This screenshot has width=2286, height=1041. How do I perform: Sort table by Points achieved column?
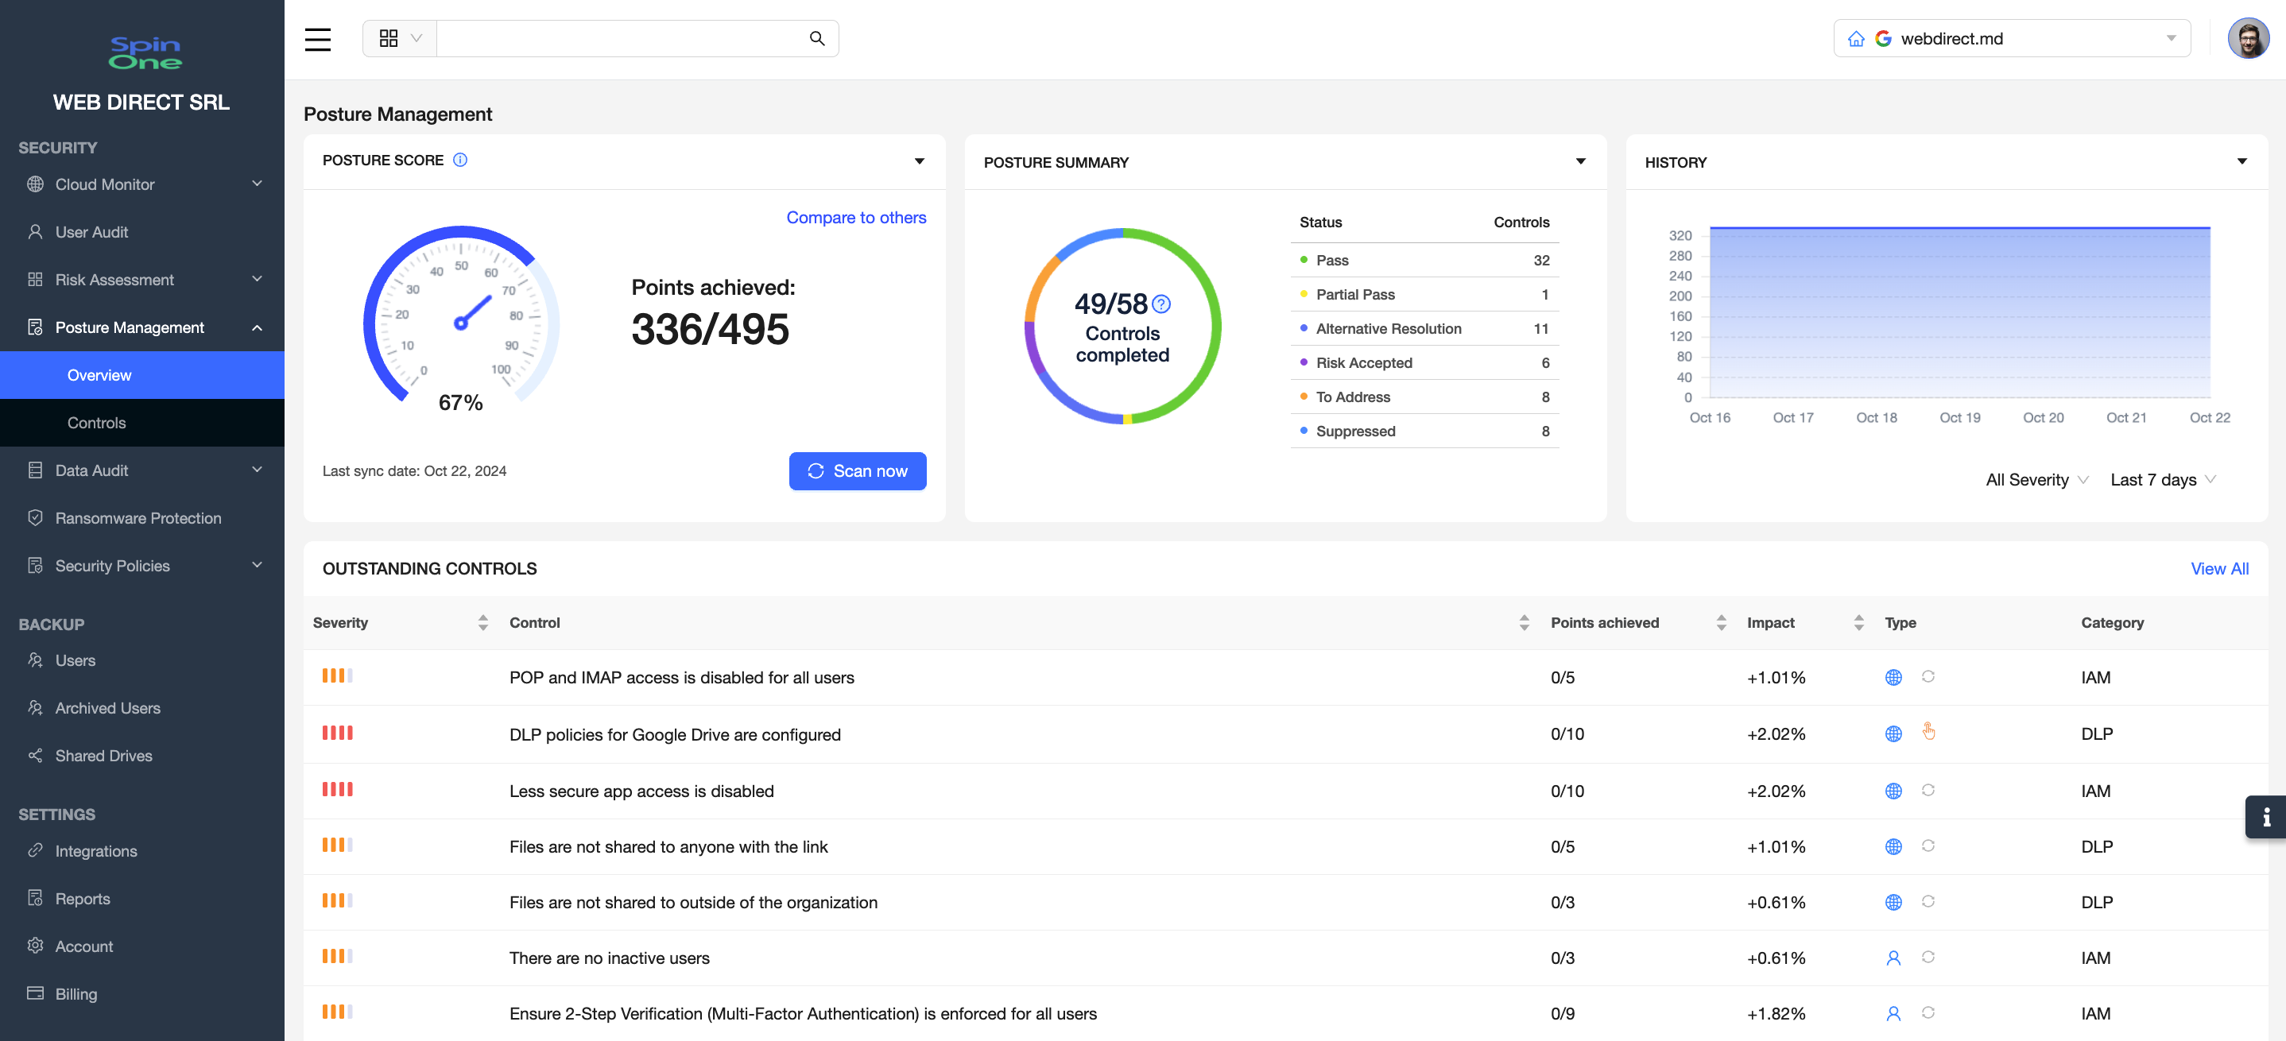coord(1721,622)
